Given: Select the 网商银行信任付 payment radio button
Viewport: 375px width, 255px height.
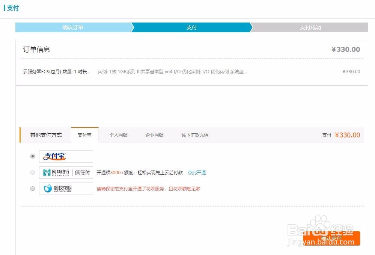Looking at the screenshot, I should 32,172.
